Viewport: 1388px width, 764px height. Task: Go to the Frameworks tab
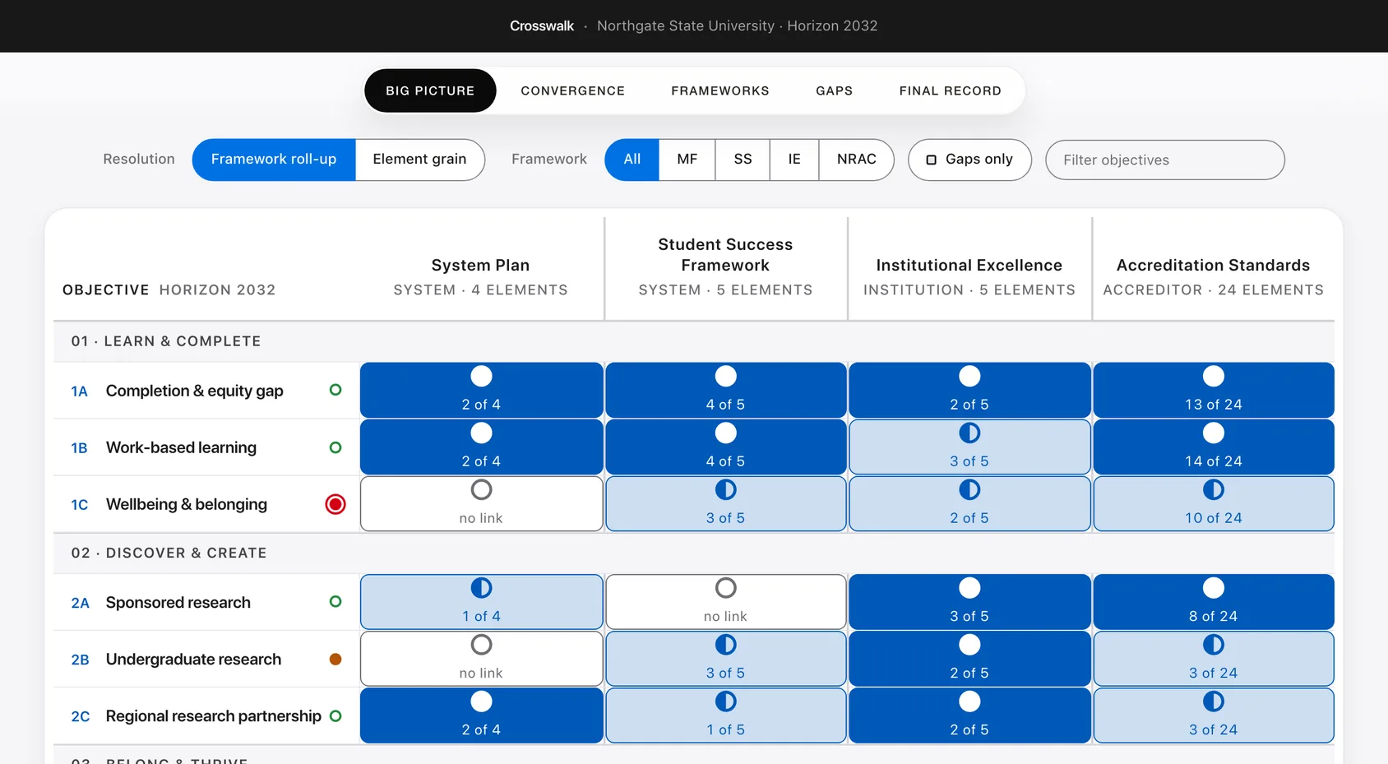click(x=720, y=90)
